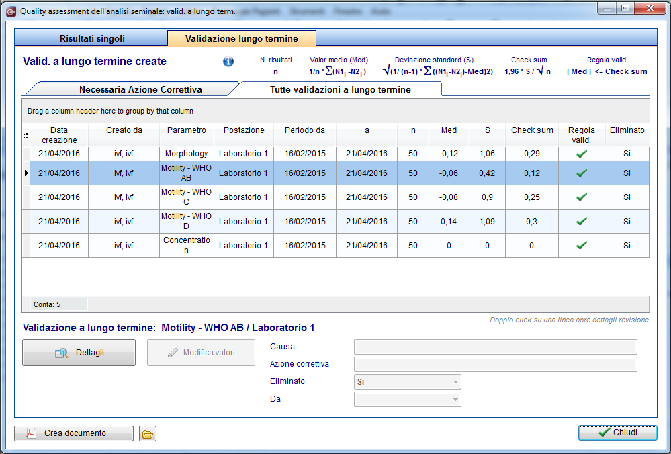The width and height of the screenshot is (671, 454).
Task: Sort by Data creazione column header
Action: point(59,135)
